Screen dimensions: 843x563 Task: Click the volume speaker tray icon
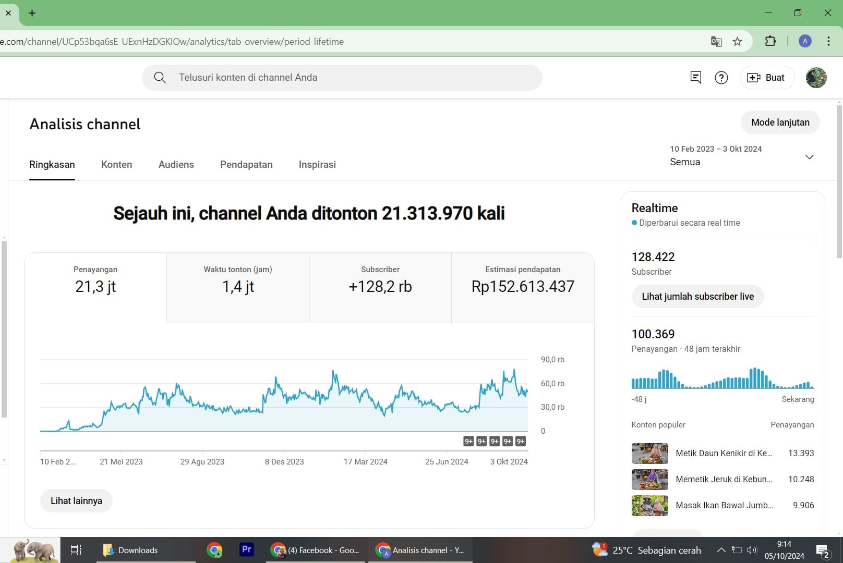coord(752,550)
